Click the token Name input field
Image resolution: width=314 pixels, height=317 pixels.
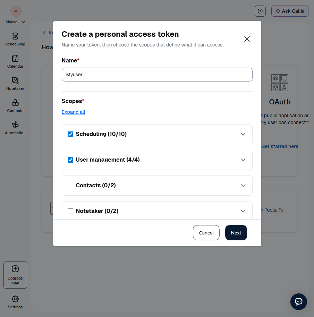tap(157, 75)
